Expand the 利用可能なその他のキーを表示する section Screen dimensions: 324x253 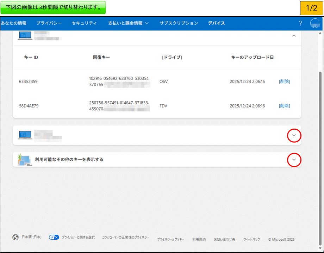point(294,160)
